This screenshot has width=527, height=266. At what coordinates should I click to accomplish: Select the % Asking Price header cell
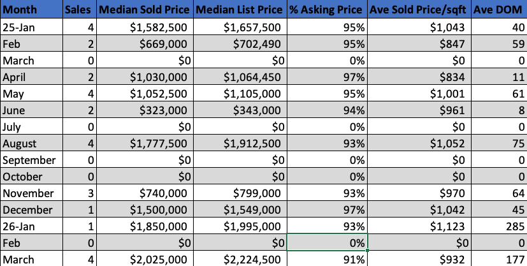point(328,10)
